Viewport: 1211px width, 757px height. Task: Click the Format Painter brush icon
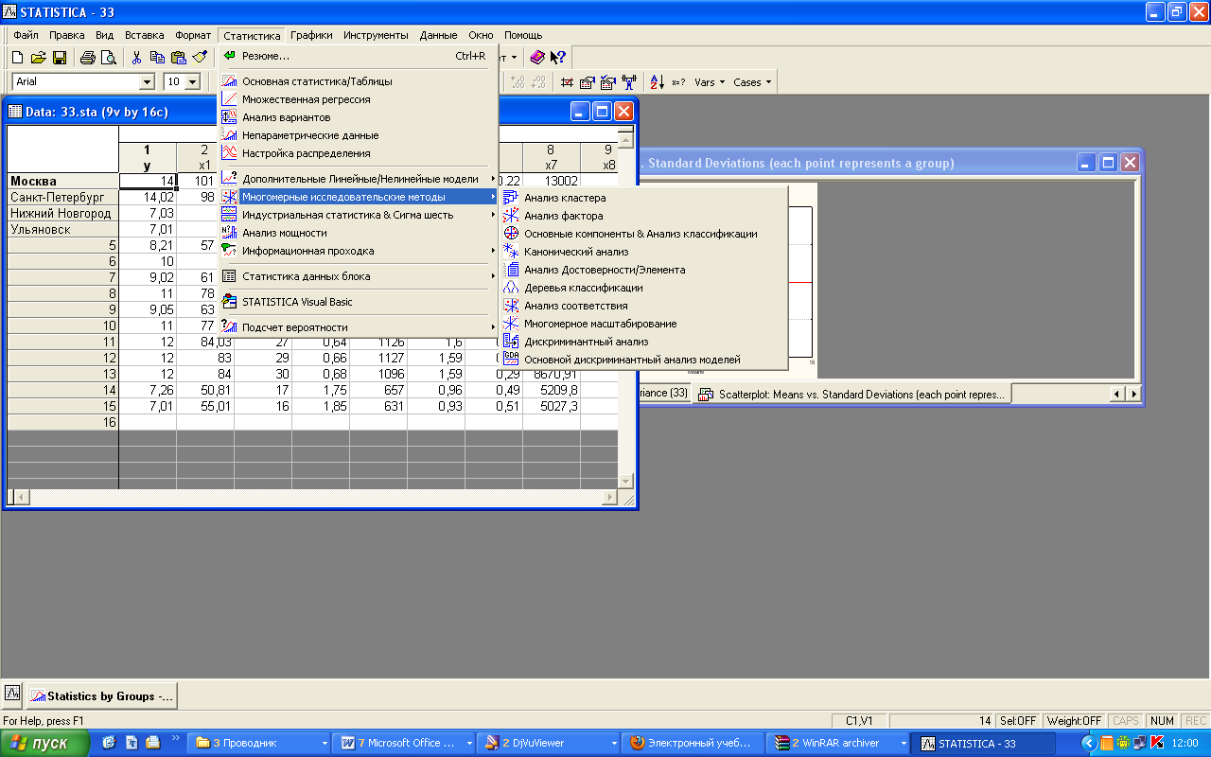pyautogui.click(x=199, y=57)
